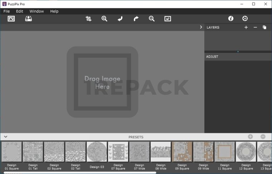The width and height of the screenshot is (272, 174).
Task: Select the Design 03 preset thumbnail
Action: [97, 152]
